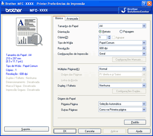Switch to the Avançada tab

pyautogui.click(x=72, y=19)
